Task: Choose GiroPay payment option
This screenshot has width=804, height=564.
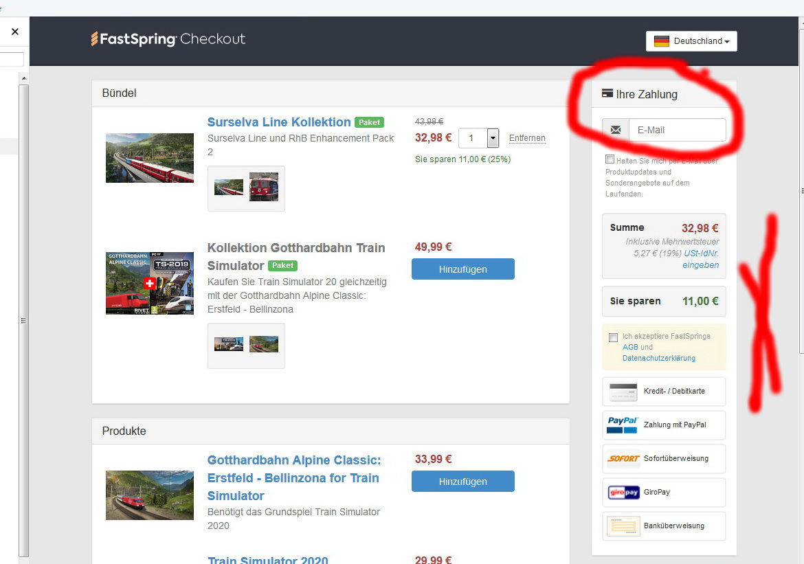Action: point(664,493)
